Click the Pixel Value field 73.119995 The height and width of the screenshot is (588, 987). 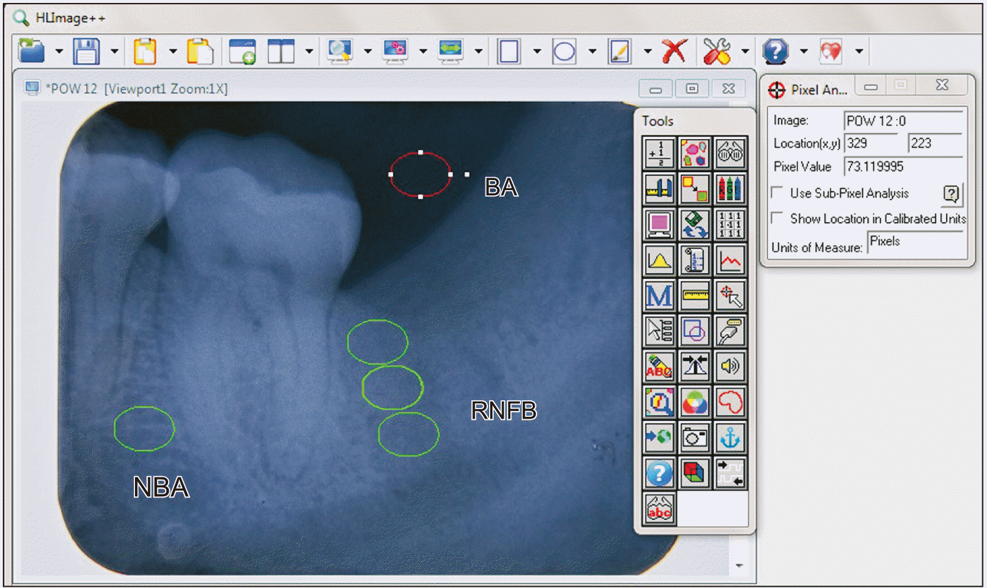click(x=904, y=166)
